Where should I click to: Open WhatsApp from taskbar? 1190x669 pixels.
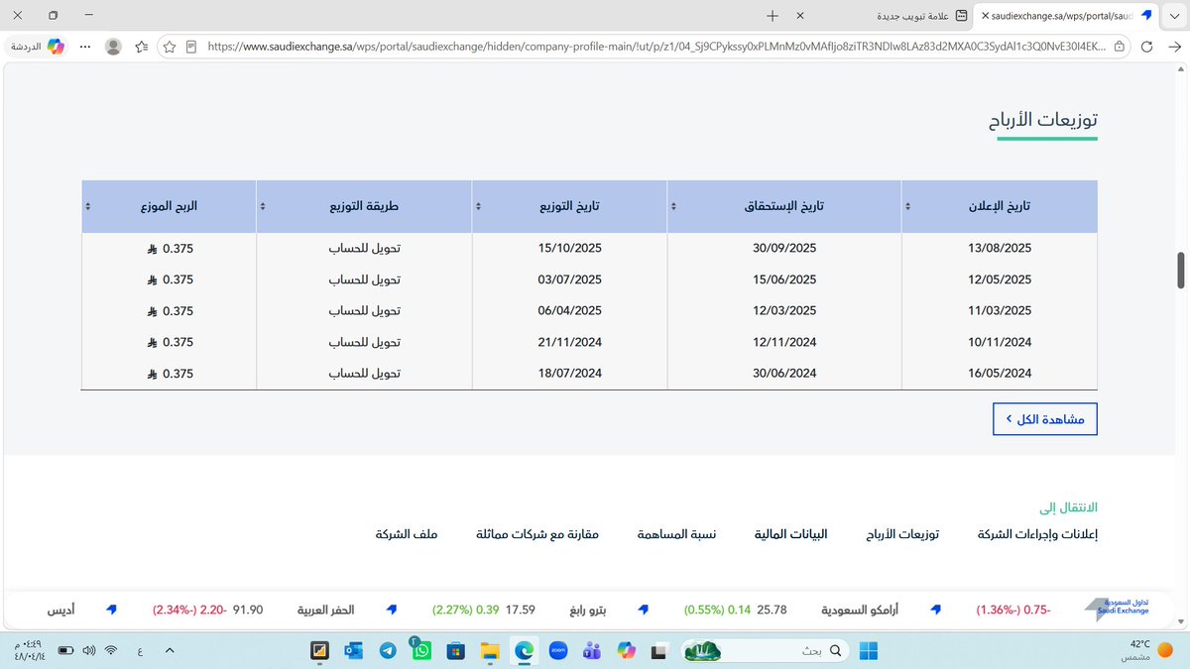click(x=421, y=650)
